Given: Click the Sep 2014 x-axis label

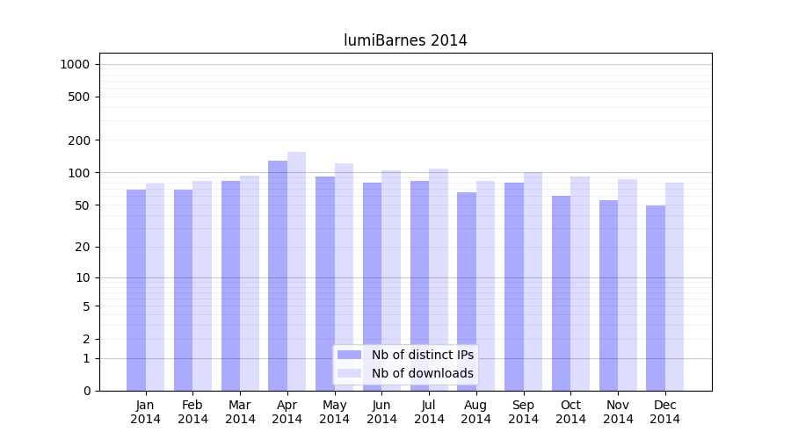Looking at the screenshot, I should coord(523,412).
